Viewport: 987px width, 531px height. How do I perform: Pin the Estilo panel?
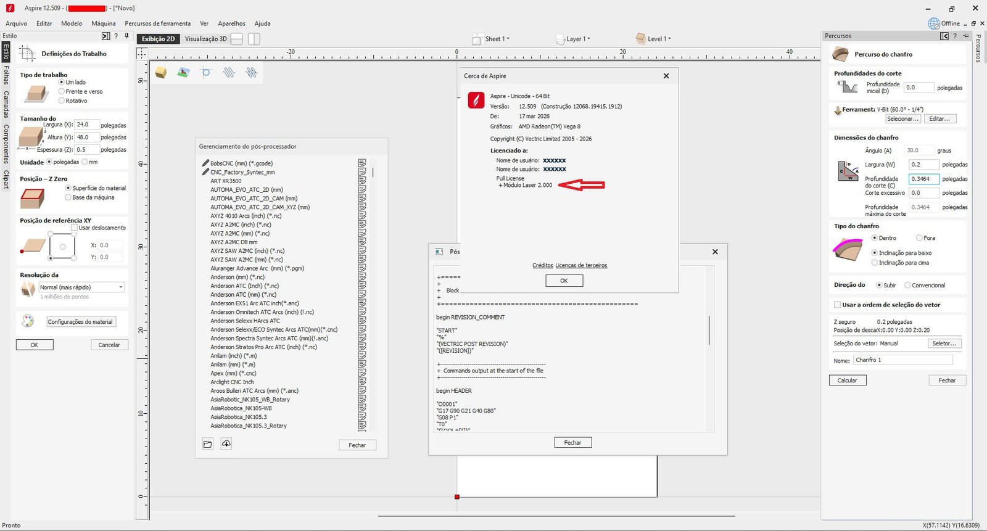(126, 36)
